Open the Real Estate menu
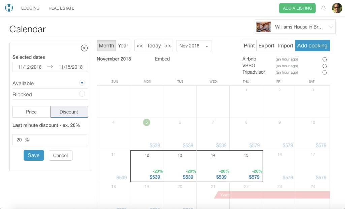Viewport: 345px width, 209px height. [61, 8]
